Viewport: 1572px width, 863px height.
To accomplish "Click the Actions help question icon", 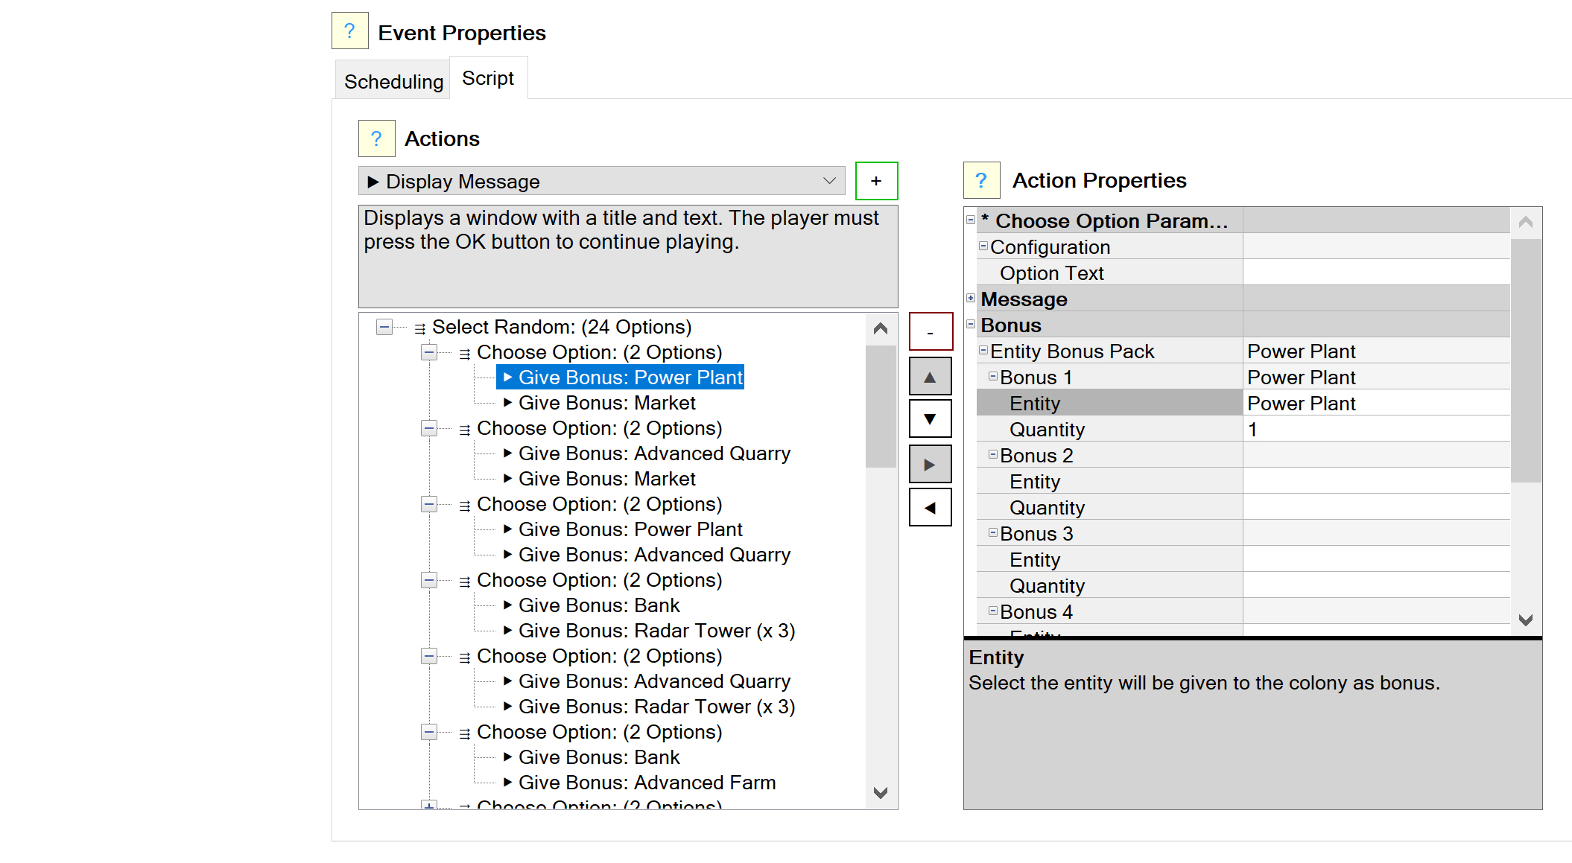I will point(376,138).
